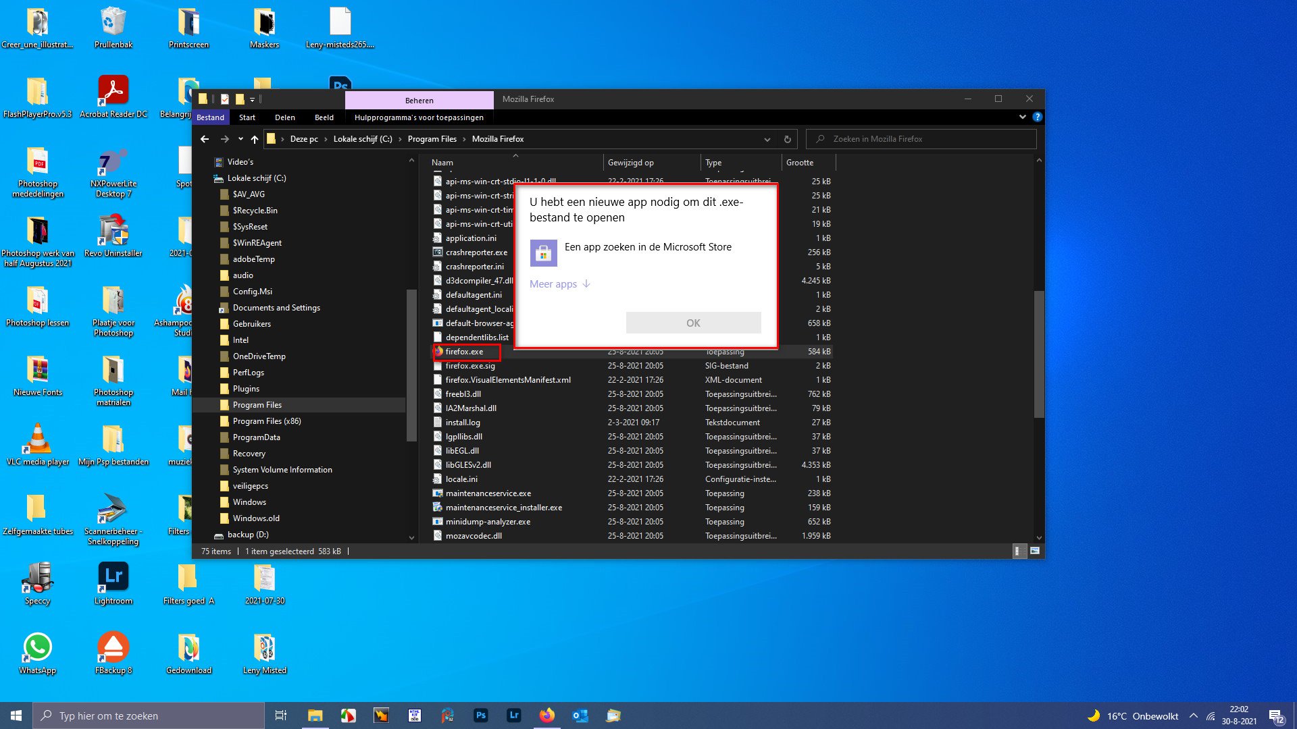Expand Meer apps list in dialog

tap(560, 284)
